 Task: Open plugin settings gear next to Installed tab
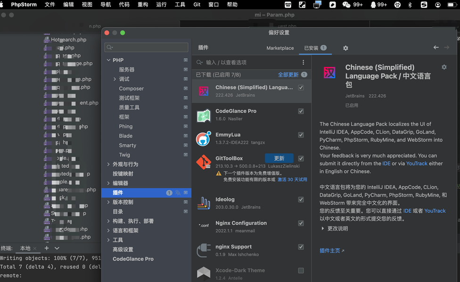click(345, 48)
